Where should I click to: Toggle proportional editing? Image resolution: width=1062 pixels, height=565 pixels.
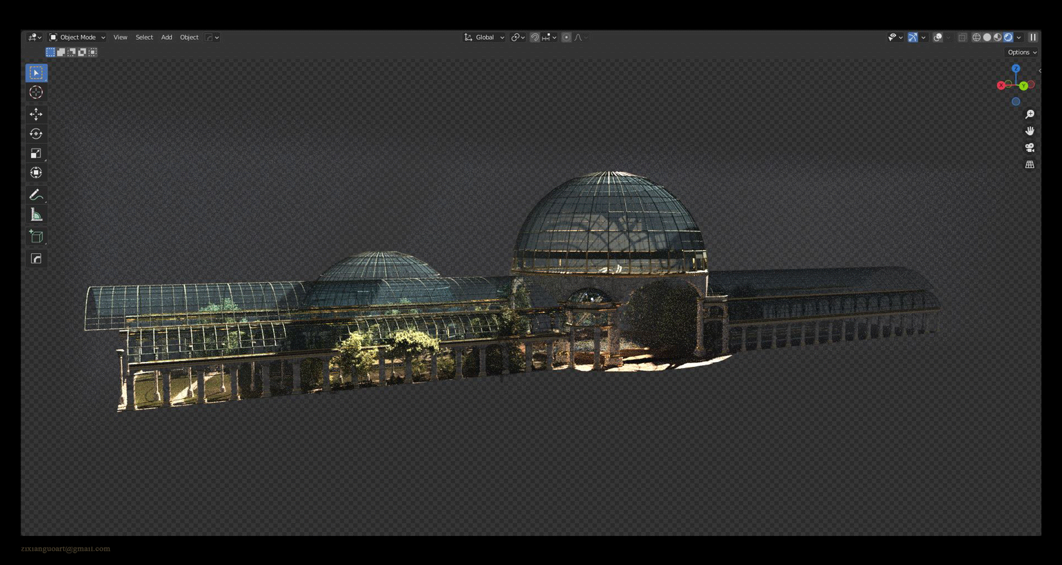566,38
